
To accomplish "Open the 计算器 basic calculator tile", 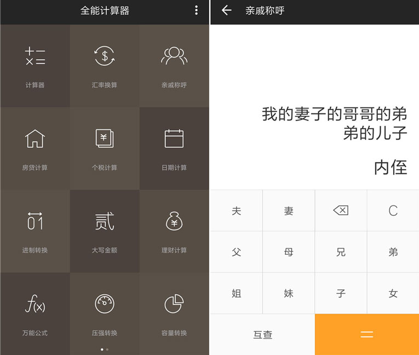I will click(x=35, y=66).
